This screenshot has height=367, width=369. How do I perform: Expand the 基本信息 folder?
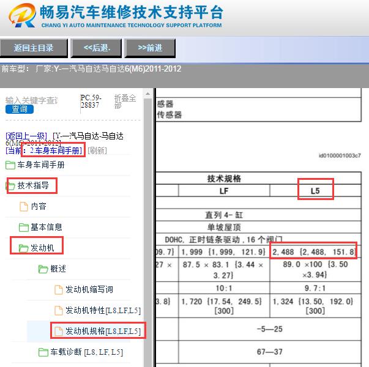(47, 228)
